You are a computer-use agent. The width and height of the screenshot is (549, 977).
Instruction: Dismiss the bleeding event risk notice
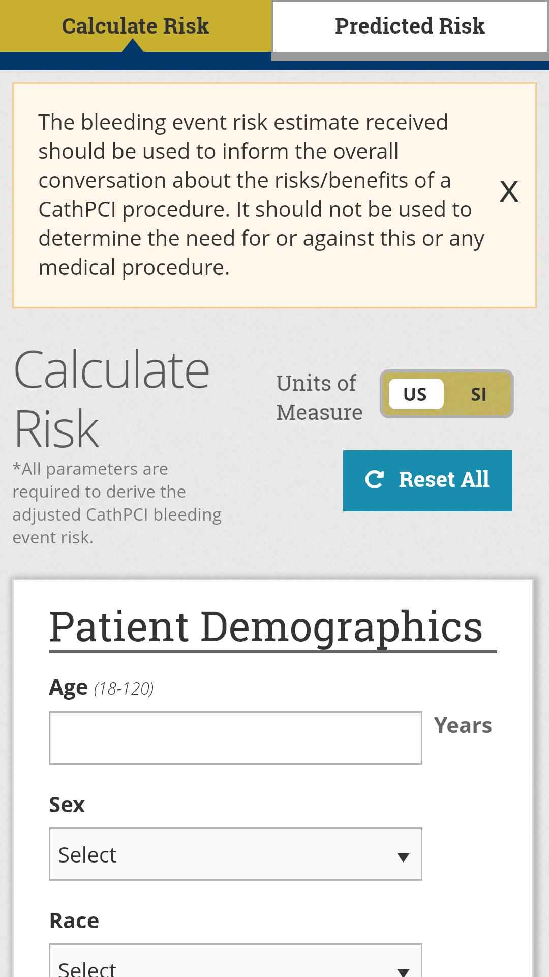509,192
